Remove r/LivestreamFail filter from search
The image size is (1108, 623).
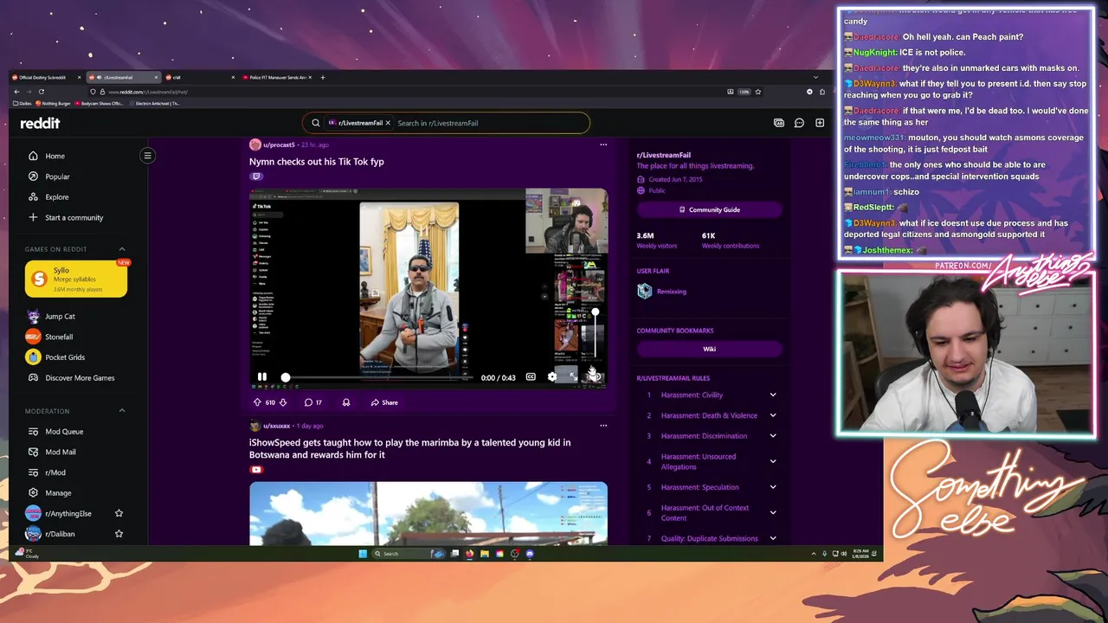388,123
